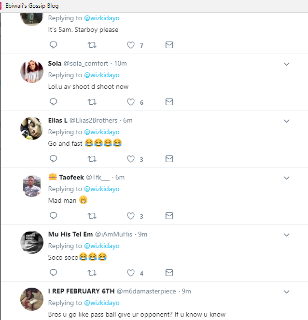Click Sola's profile picture
The image size is (308, 320).
point(32,71)
